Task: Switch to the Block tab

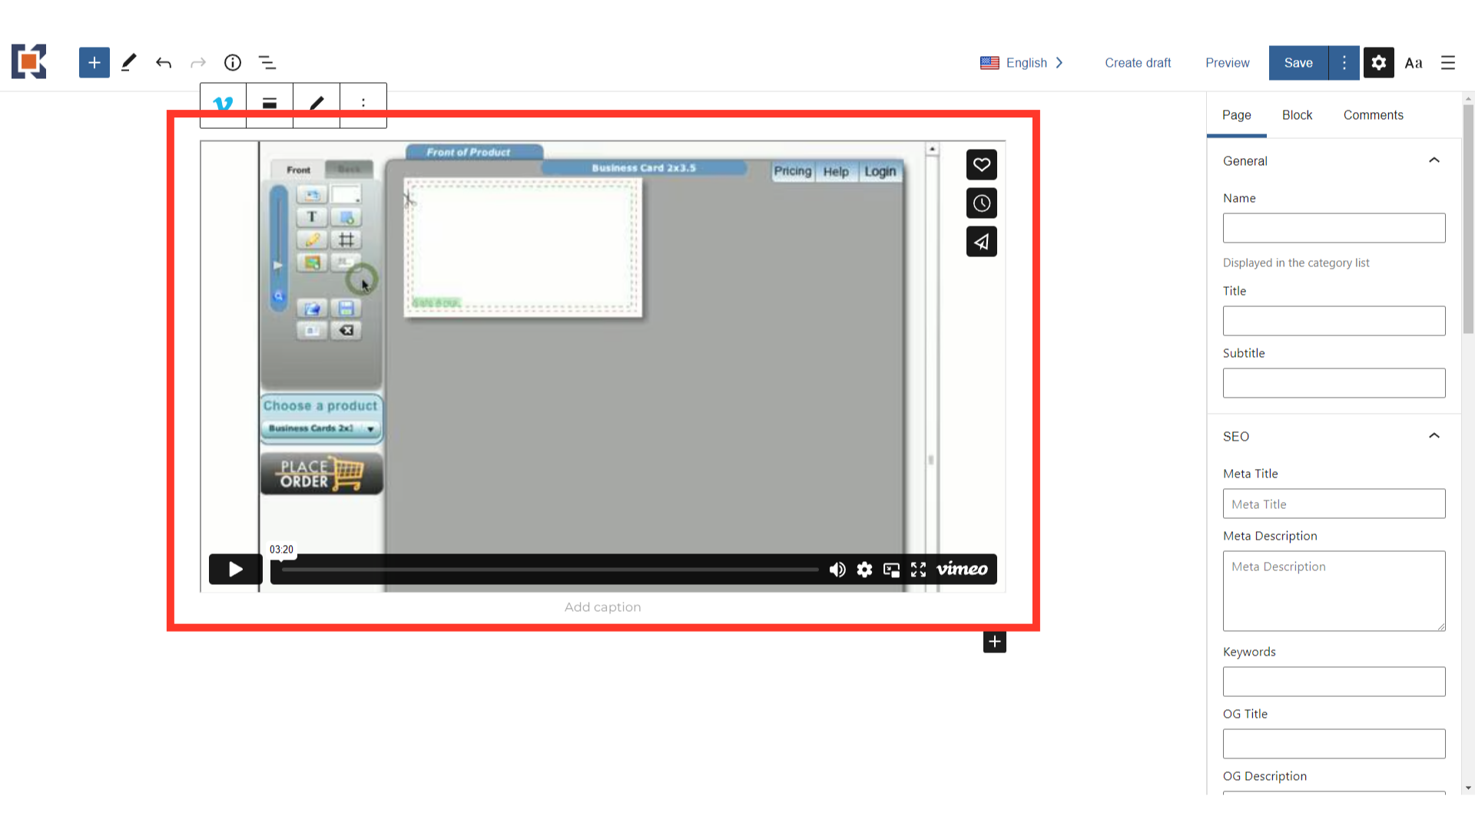Action: tap(1297, 115)
